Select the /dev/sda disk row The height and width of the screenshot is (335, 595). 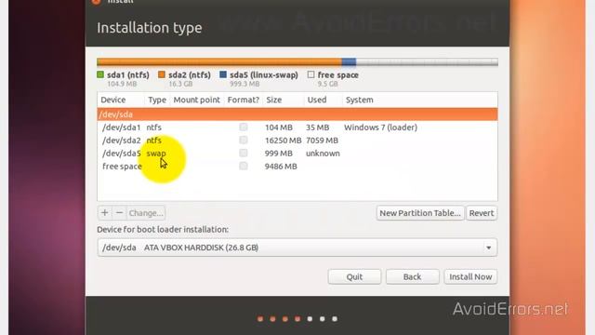pyautogui.click(x=297, y=114)
